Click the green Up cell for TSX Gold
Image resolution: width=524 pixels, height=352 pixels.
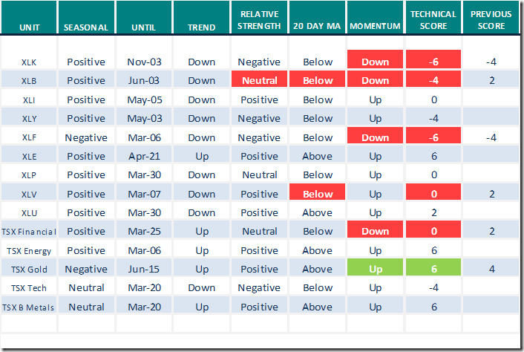375,269
